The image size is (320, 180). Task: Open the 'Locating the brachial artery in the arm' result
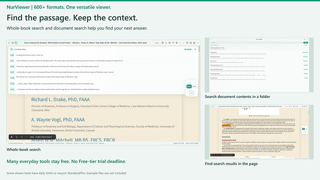[x=29, y=55]
